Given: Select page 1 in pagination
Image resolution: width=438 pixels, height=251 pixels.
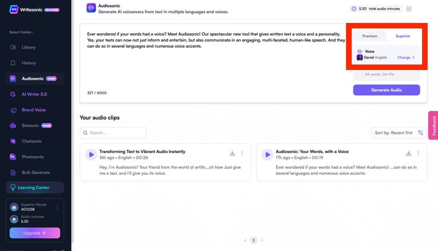Looking at the screenshot, I should click(x=253, y=241).
